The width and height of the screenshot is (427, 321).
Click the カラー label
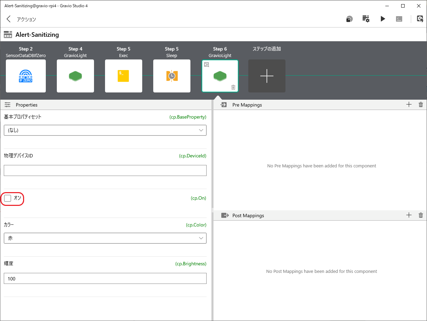9,225
